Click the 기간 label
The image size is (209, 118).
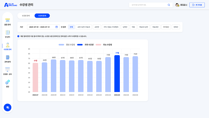[x=21, y=27]
